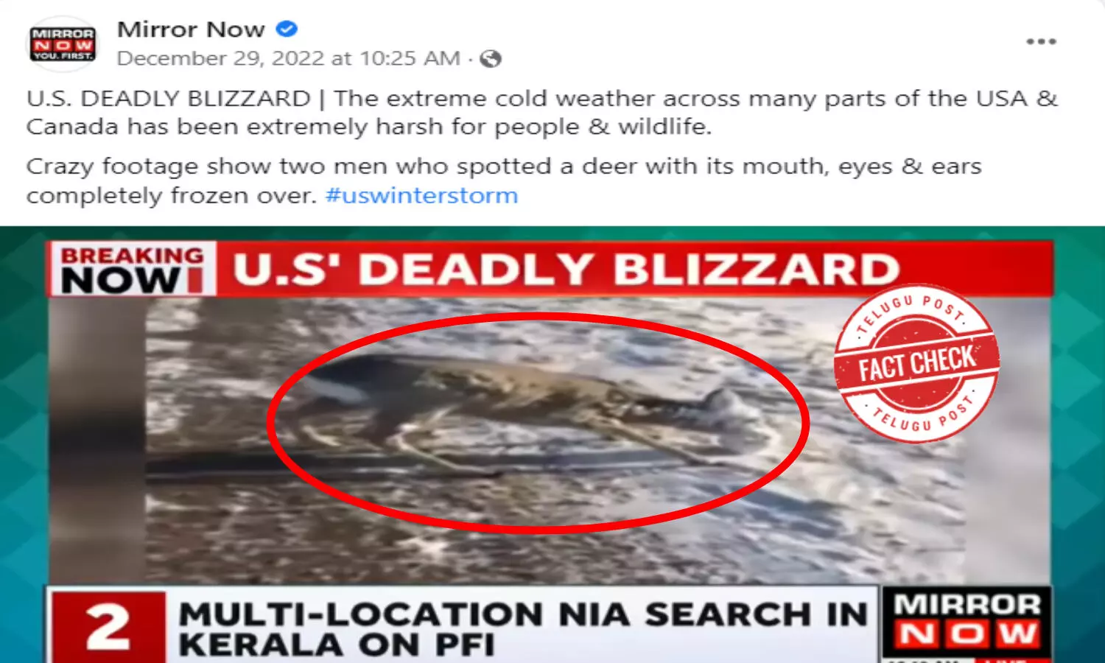The height and width of the screenshot is (663, 1105).
Task: Click the Mirror Now page name
Action: pyautogui.click(x=191, y=29)
